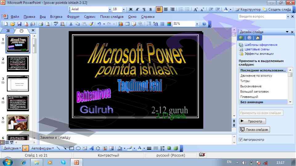Expand the zoom level dropdown at 31%

coord(197,24)
